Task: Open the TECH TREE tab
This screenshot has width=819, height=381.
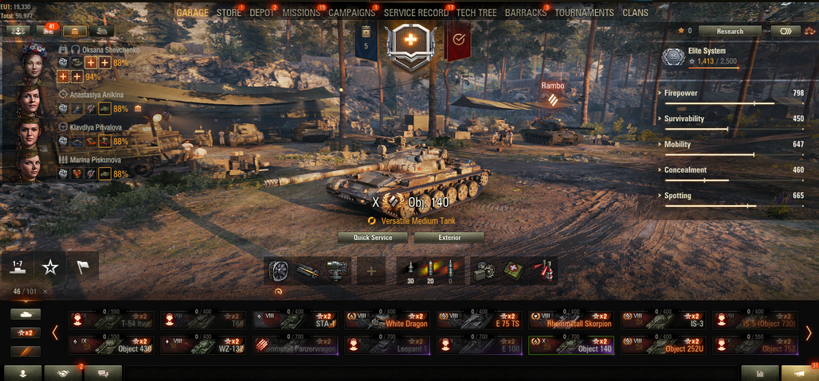Action: pyautogui.click(x=476, y=13)
